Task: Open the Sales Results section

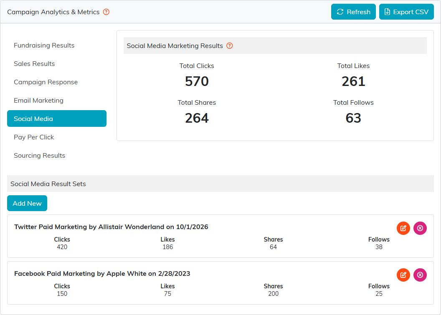Action: pyautogui.click(x=57, y=63)
